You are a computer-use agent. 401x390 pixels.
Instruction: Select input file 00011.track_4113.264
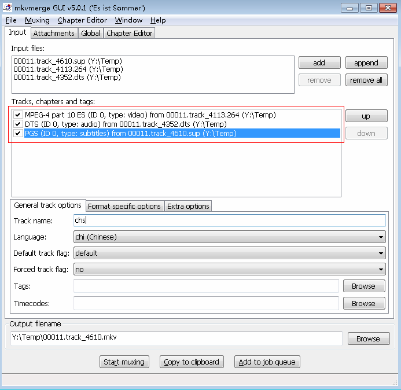point(68,69)
